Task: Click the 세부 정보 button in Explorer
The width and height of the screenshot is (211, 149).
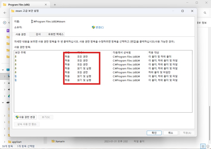Action: click(202, 23)
